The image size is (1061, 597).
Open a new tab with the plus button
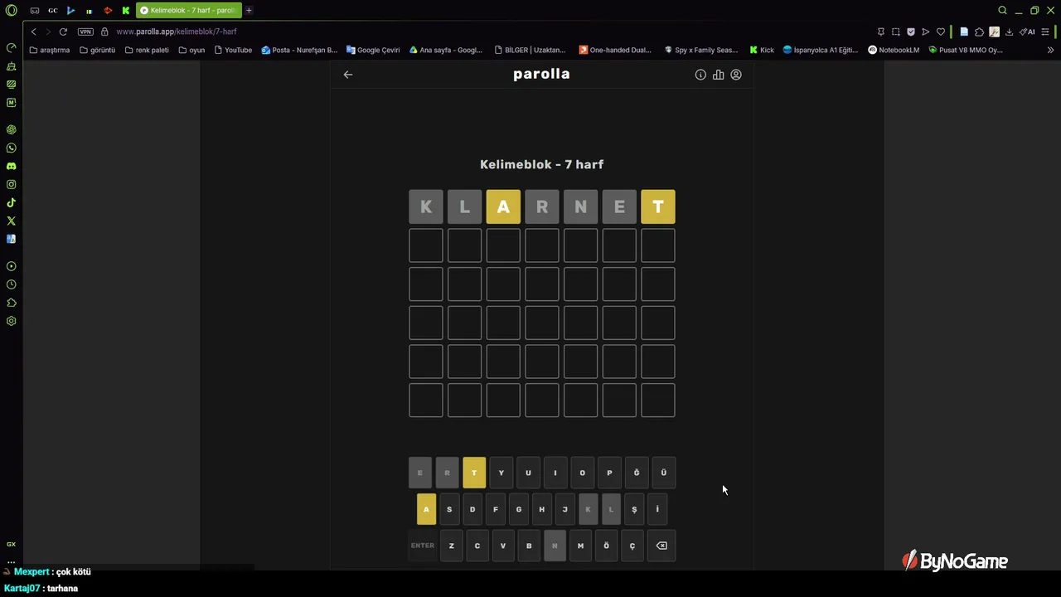(x=249, y=11)
